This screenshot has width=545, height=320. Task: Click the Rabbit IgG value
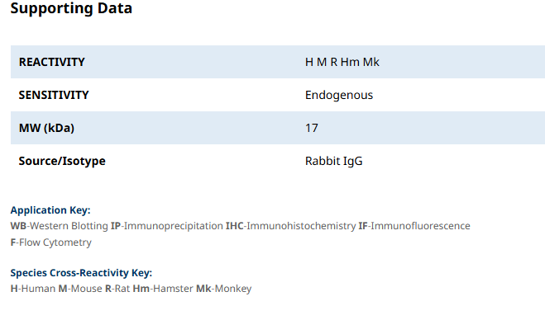pos(333,161)
